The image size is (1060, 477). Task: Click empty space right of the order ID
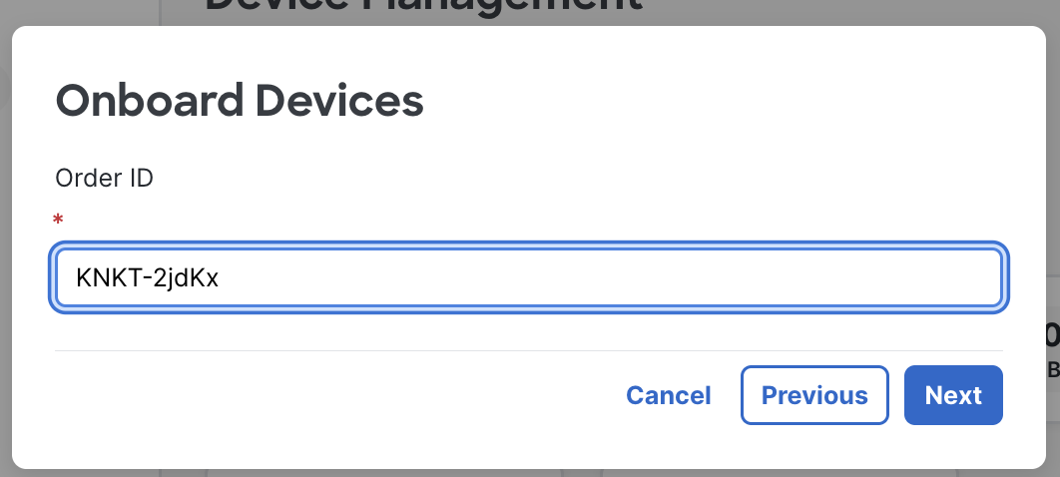pyautogui.click(x=599, y=277)
